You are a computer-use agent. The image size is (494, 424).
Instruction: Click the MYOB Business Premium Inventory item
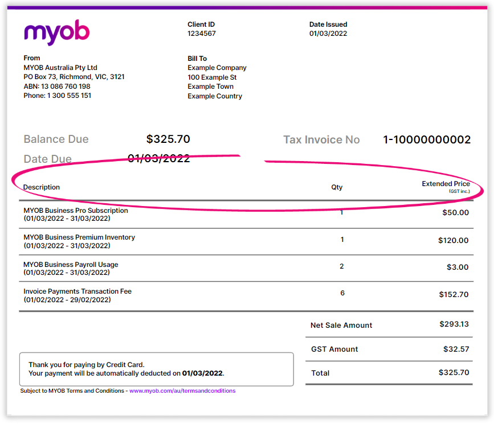click(x=79, y=237)
